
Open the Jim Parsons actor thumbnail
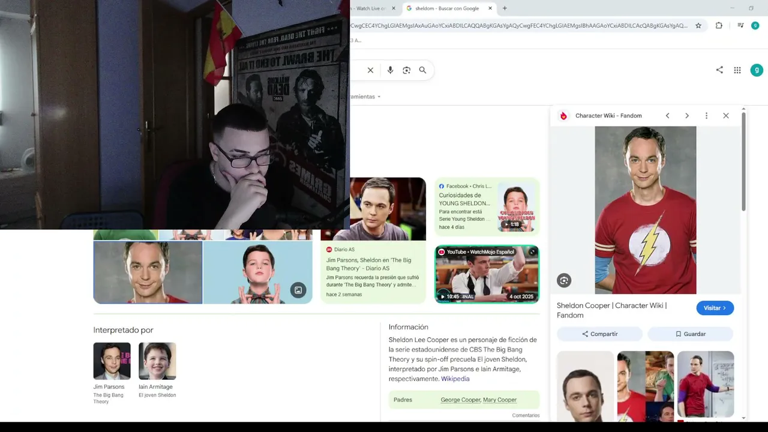click(x=112, y=361)
